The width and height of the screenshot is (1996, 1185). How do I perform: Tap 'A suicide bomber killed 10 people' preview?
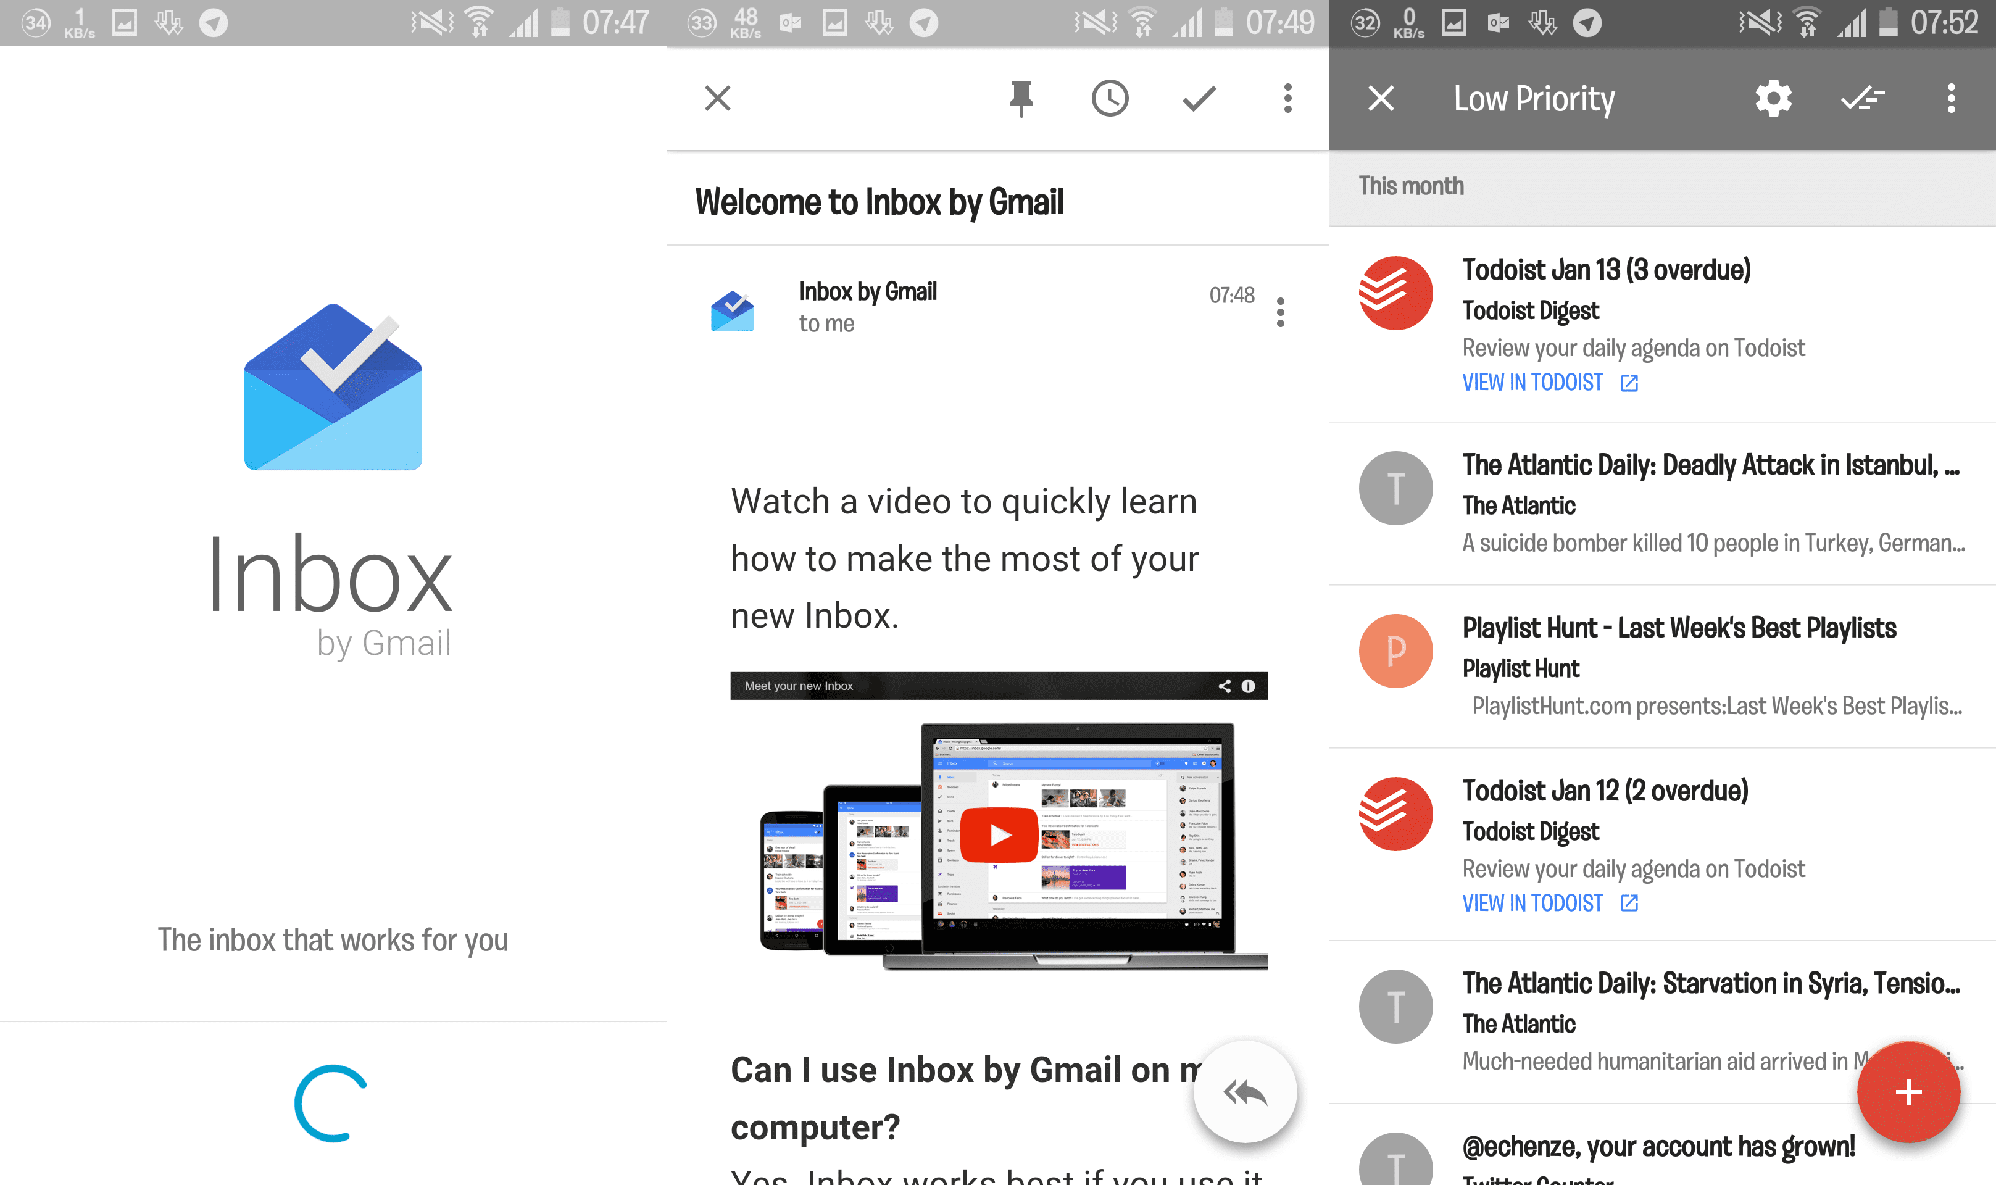pos(1713,543)
